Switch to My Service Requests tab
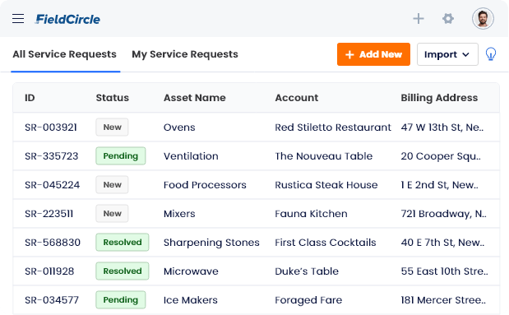This screenshot has width=509, height=315. tap(185, 54)
